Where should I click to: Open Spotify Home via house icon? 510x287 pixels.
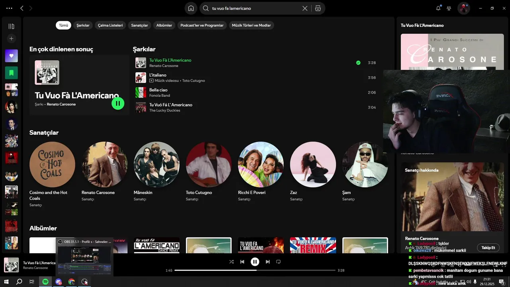click(x=191, y=8)
